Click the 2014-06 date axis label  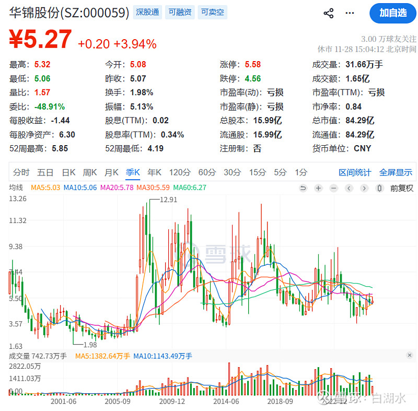(226, 401)
